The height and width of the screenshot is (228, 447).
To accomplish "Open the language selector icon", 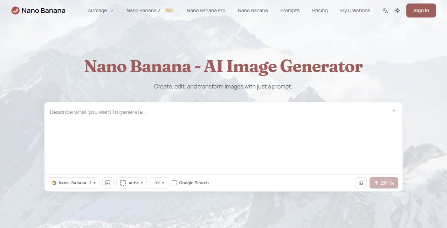I will point(385,10).
